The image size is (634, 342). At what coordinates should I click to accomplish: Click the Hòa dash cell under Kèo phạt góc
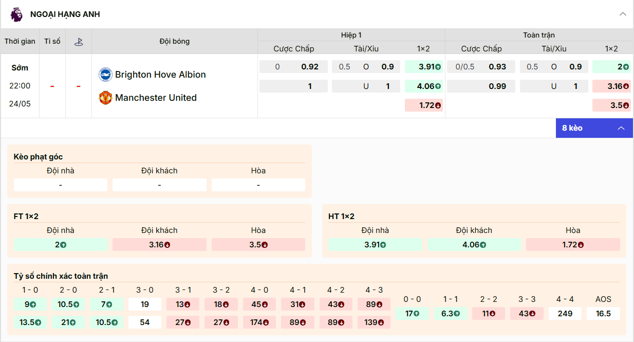point(258,185)
